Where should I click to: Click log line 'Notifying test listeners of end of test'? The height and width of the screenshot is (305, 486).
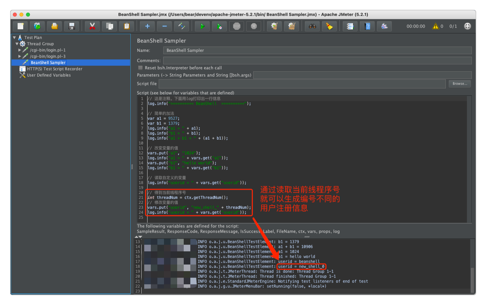point(323,281)
